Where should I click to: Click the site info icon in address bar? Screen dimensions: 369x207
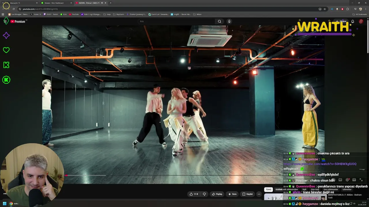click(x=20, y=9)
